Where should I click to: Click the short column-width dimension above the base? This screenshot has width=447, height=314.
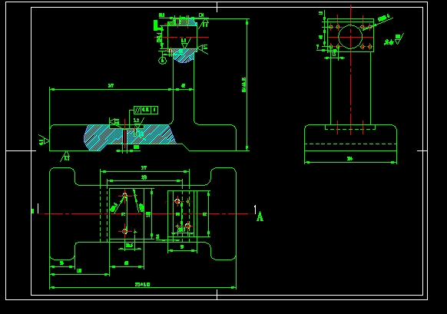click(x=184, y=88)
